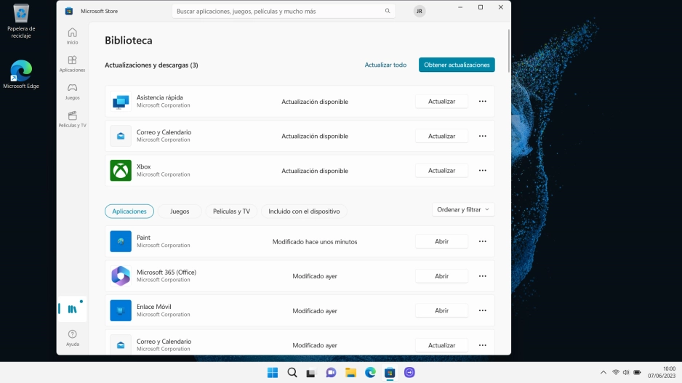Click the Asistencia rápida app icon
Viewport: 682px width, 383px height.
121,101
